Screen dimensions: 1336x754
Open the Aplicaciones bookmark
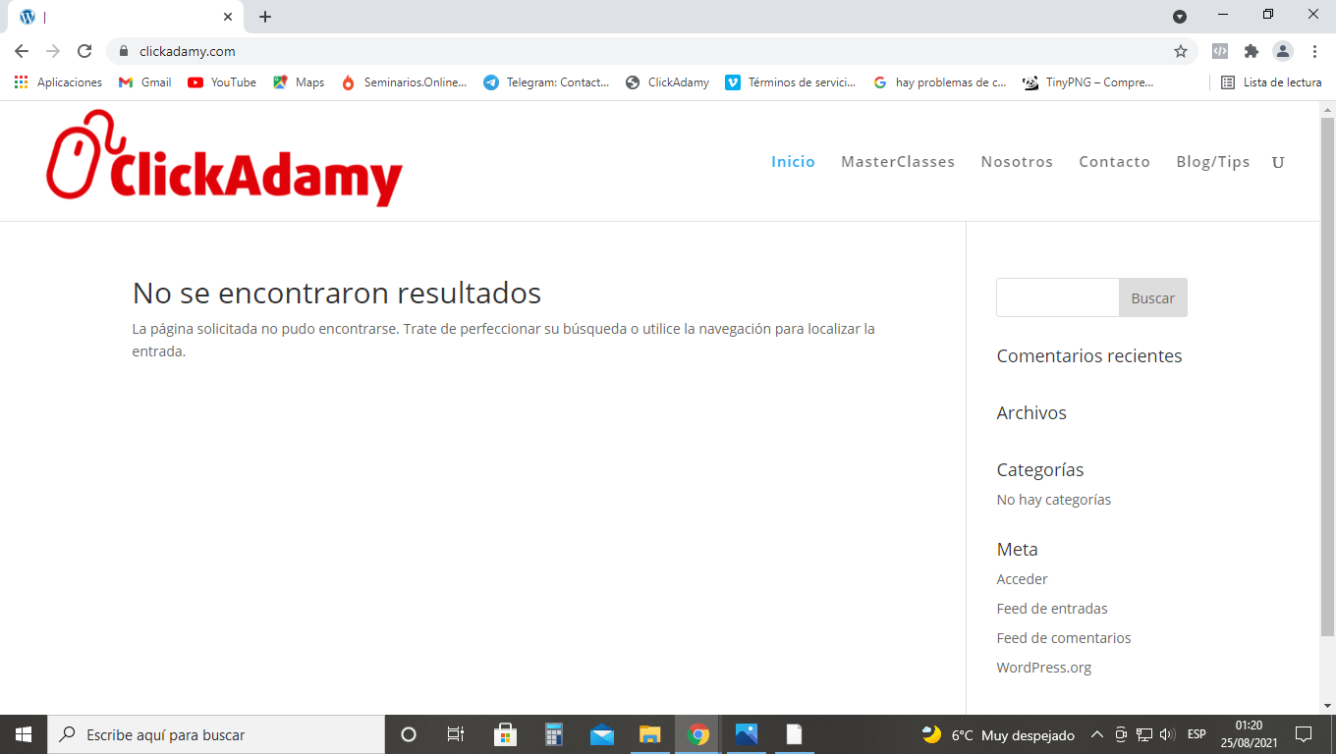tap(58, 82)
